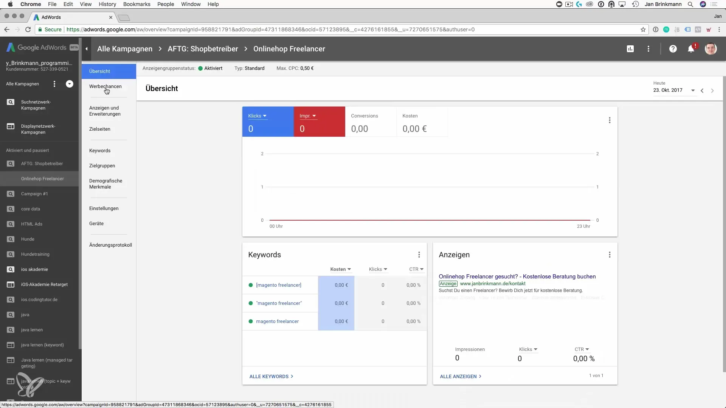Open the History menu in macOS menu bar
Image resolution: width=726 pixels, height=408 pixels.
coord(107,4)
